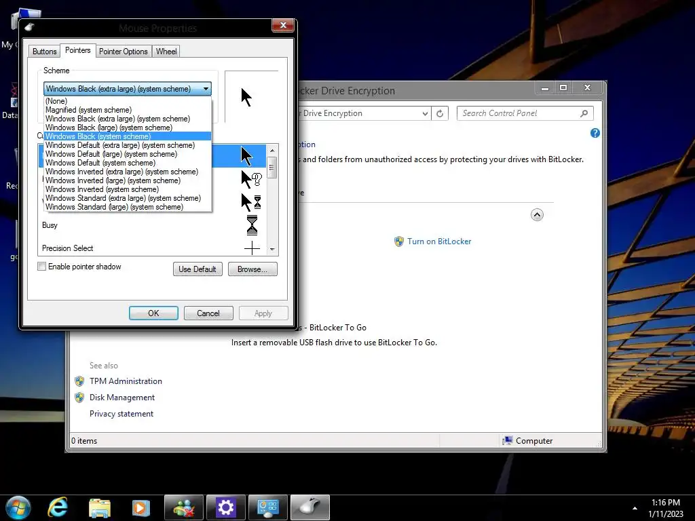Screen dimensions: 695x521
Task: Open address bar history dropdown in BitLocker window
Action: pyautogui.click(x=425, y=113)
